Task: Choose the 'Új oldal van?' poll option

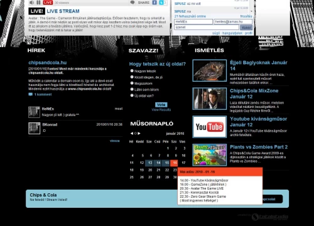Action: (x=132, y=95)
